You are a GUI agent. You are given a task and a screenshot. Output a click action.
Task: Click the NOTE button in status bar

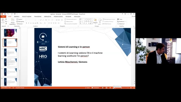[x=87, y=88]
